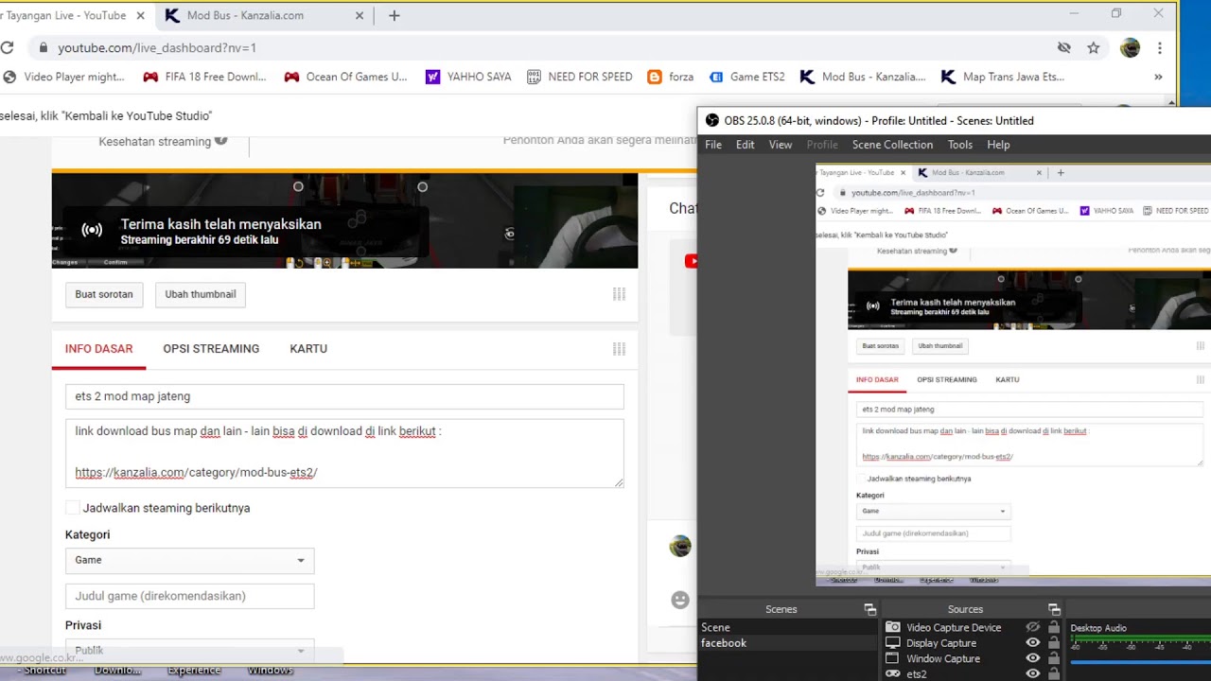Image resolution: width=1211 pixels, height=681 pixels.
Task: Click the Ubah thumbnail button
Action: coord(201,294)
